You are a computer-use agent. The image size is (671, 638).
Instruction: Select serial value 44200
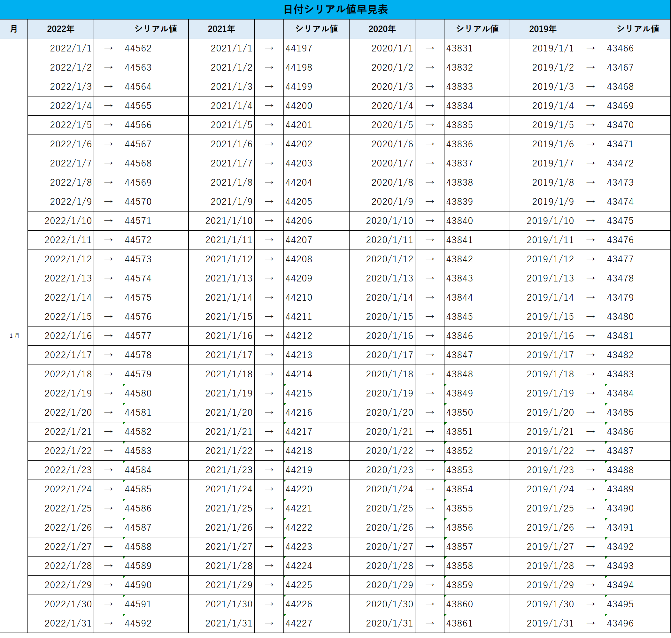(x=316, y=106)
